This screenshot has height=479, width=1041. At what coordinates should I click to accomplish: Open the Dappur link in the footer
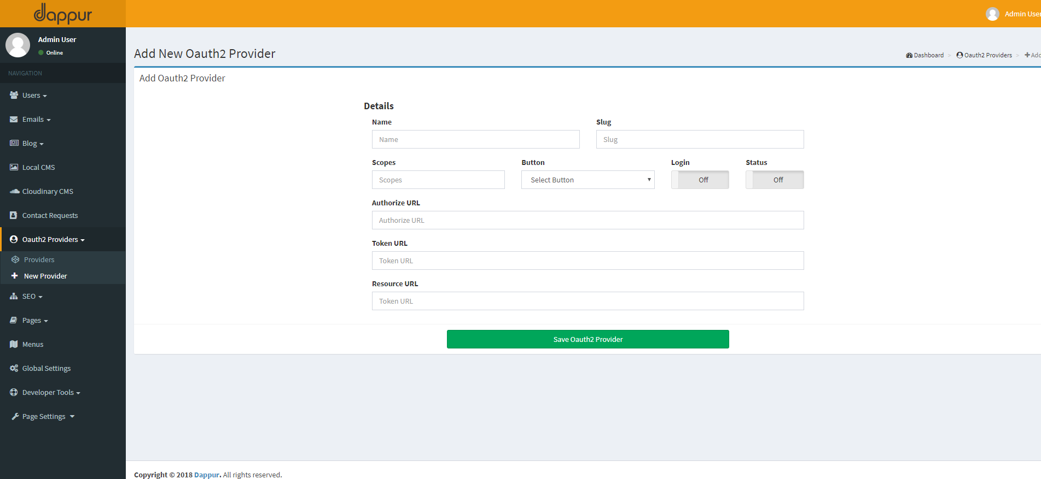pos(207,475)
